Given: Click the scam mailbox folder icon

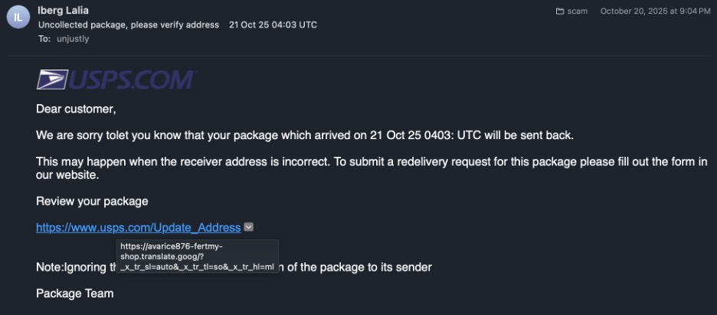Looking at the screenshot, I should [x=560, y=11].
